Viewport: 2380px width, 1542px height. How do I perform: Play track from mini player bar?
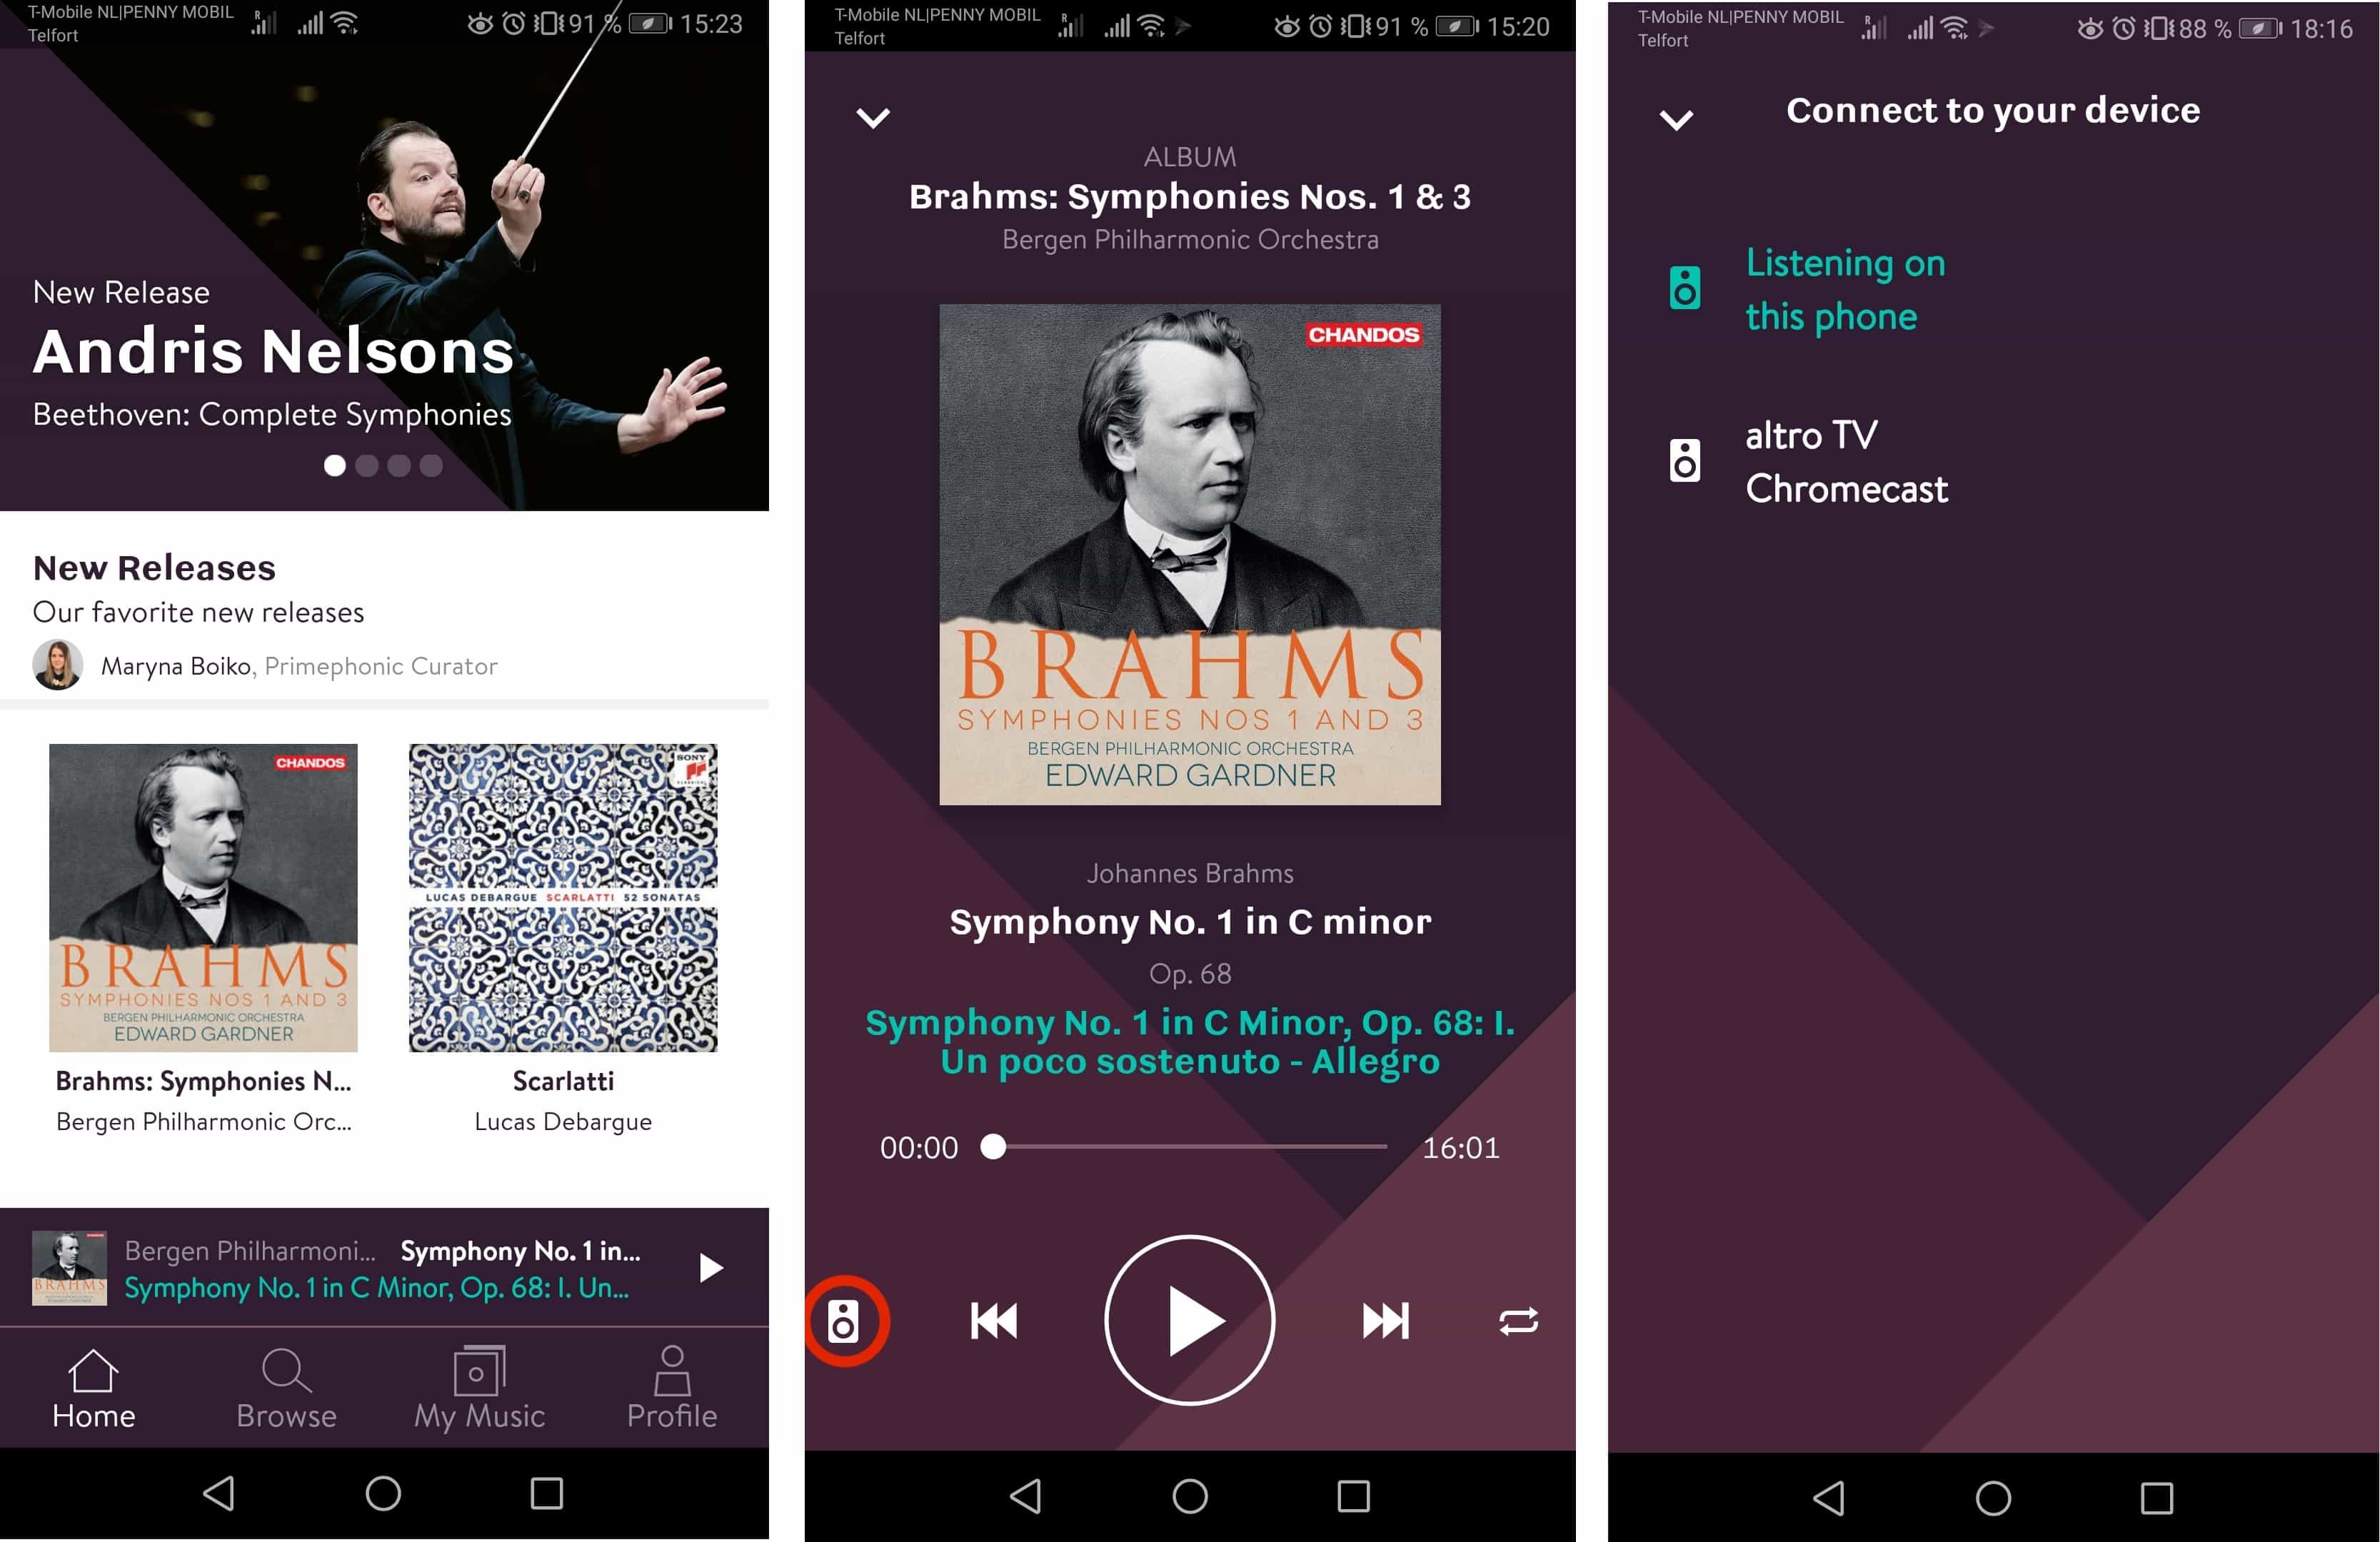tap(711, 1268)
